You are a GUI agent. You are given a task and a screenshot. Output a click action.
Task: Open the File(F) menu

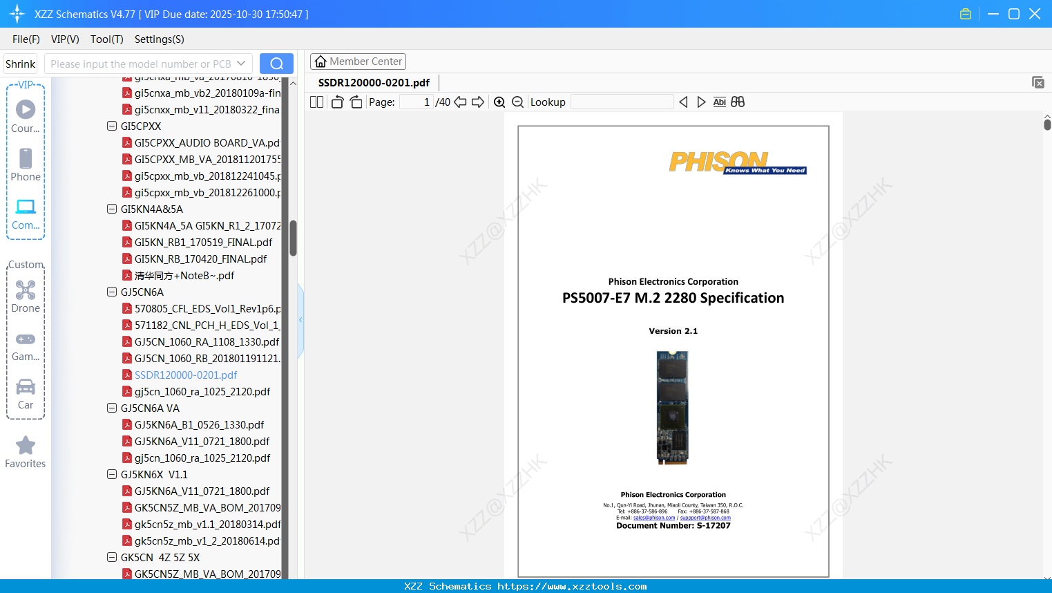click(x=26, y=39)
